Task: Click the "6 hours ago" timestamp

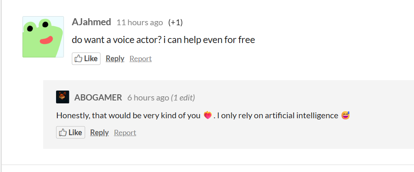Action: pos(148,98)
